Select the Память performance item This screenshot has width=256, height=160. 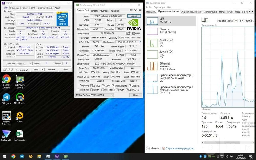pos(171,31)
